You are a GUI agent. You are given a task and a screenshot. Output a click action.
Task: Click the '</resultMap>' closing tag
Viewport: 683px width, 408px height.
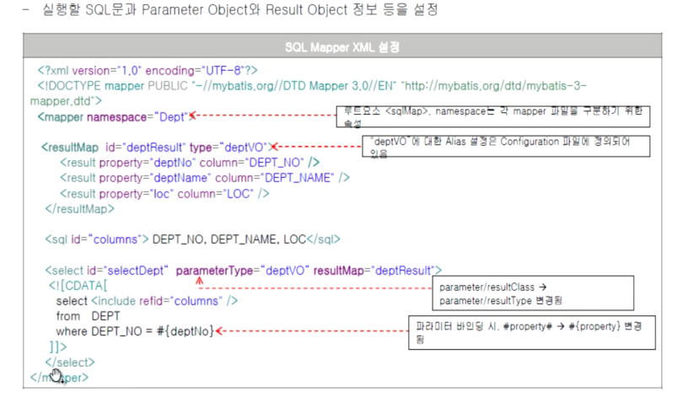tap(80, 209)
